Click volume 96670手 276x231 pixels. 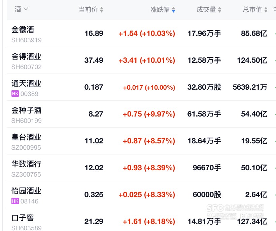point(207,168)
